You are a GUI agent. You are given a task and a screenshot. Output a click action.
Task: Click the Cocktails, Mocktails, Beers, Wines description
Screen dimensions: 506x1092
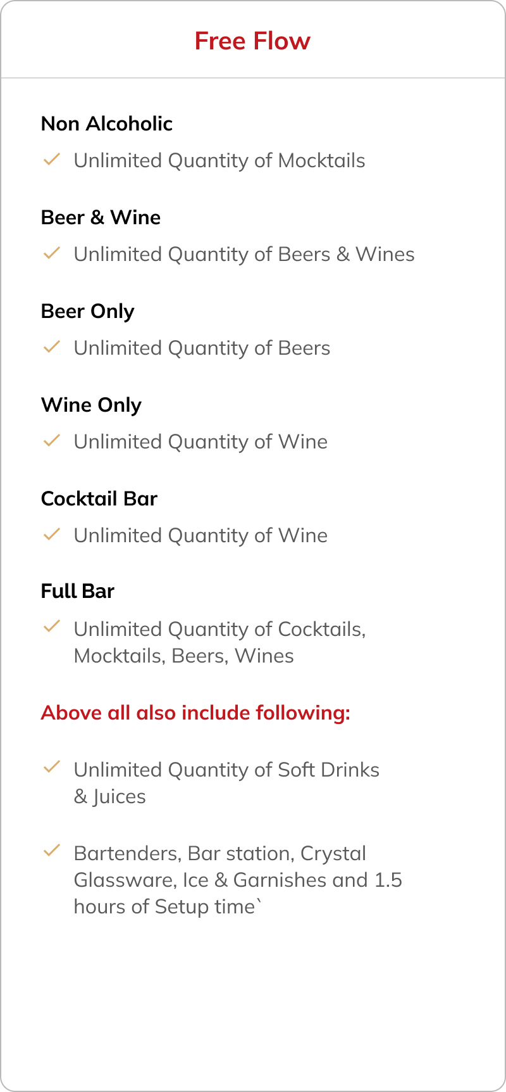[x=220, y=642]
